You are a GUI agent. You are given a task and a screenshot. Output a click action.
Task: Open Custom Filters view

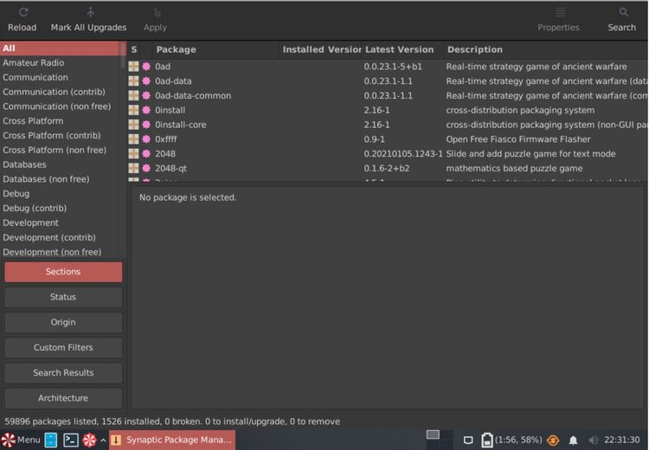pyautogui.click(x=63, y=347)
